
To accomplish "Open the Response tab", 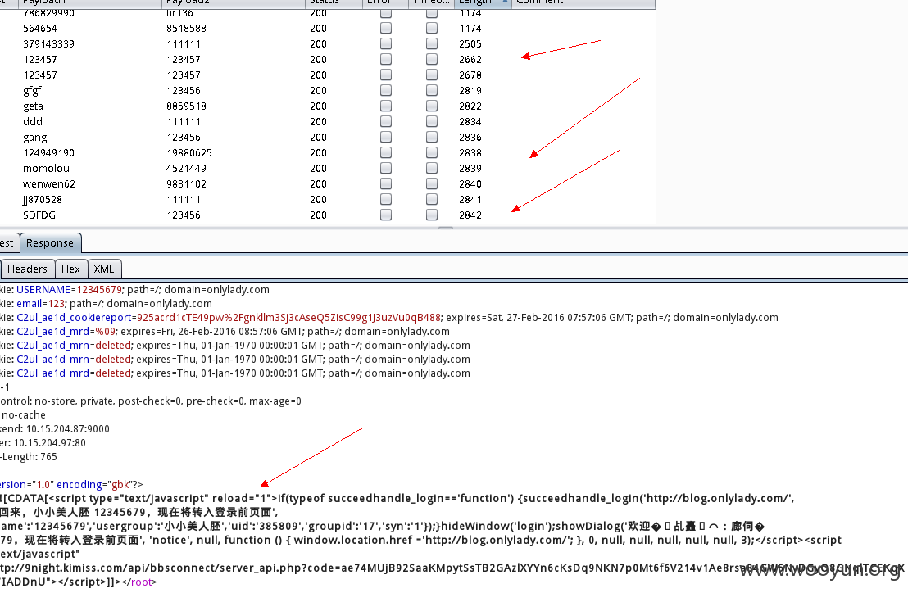I will tap(50, 243).
